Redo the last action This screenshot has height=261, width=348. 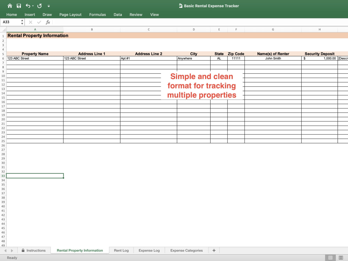click(39, 6)
